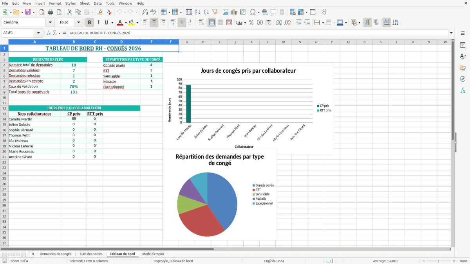Open Find and Replace
470x264 pixels.
(x=145, y=12)
